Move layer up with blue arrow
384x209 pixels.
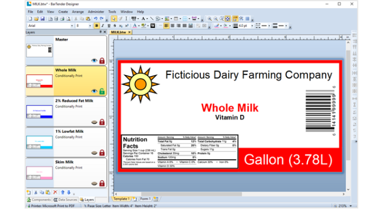[63, 192]
